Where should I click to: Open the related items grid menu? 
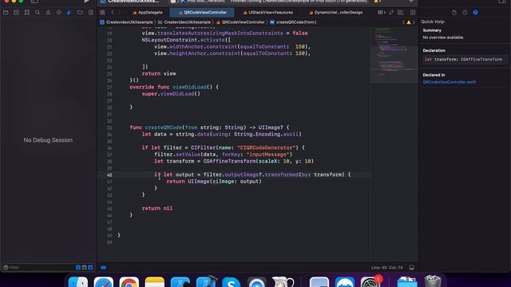(x=102, y=13)
